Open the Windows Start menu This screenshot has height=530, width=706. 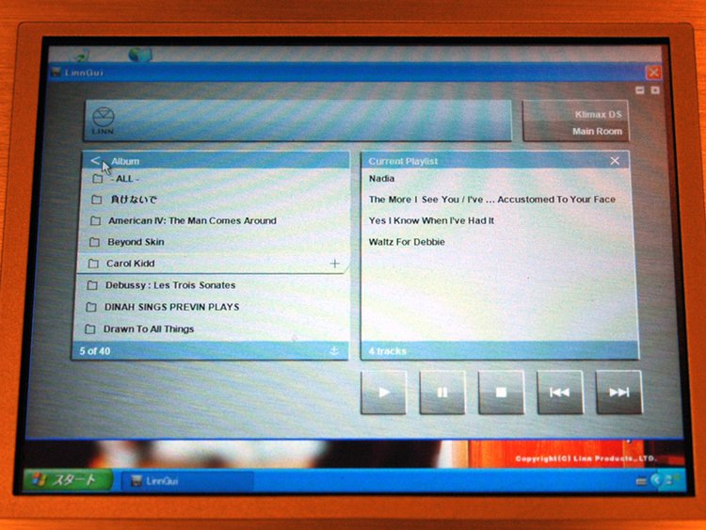click(66, 480)
